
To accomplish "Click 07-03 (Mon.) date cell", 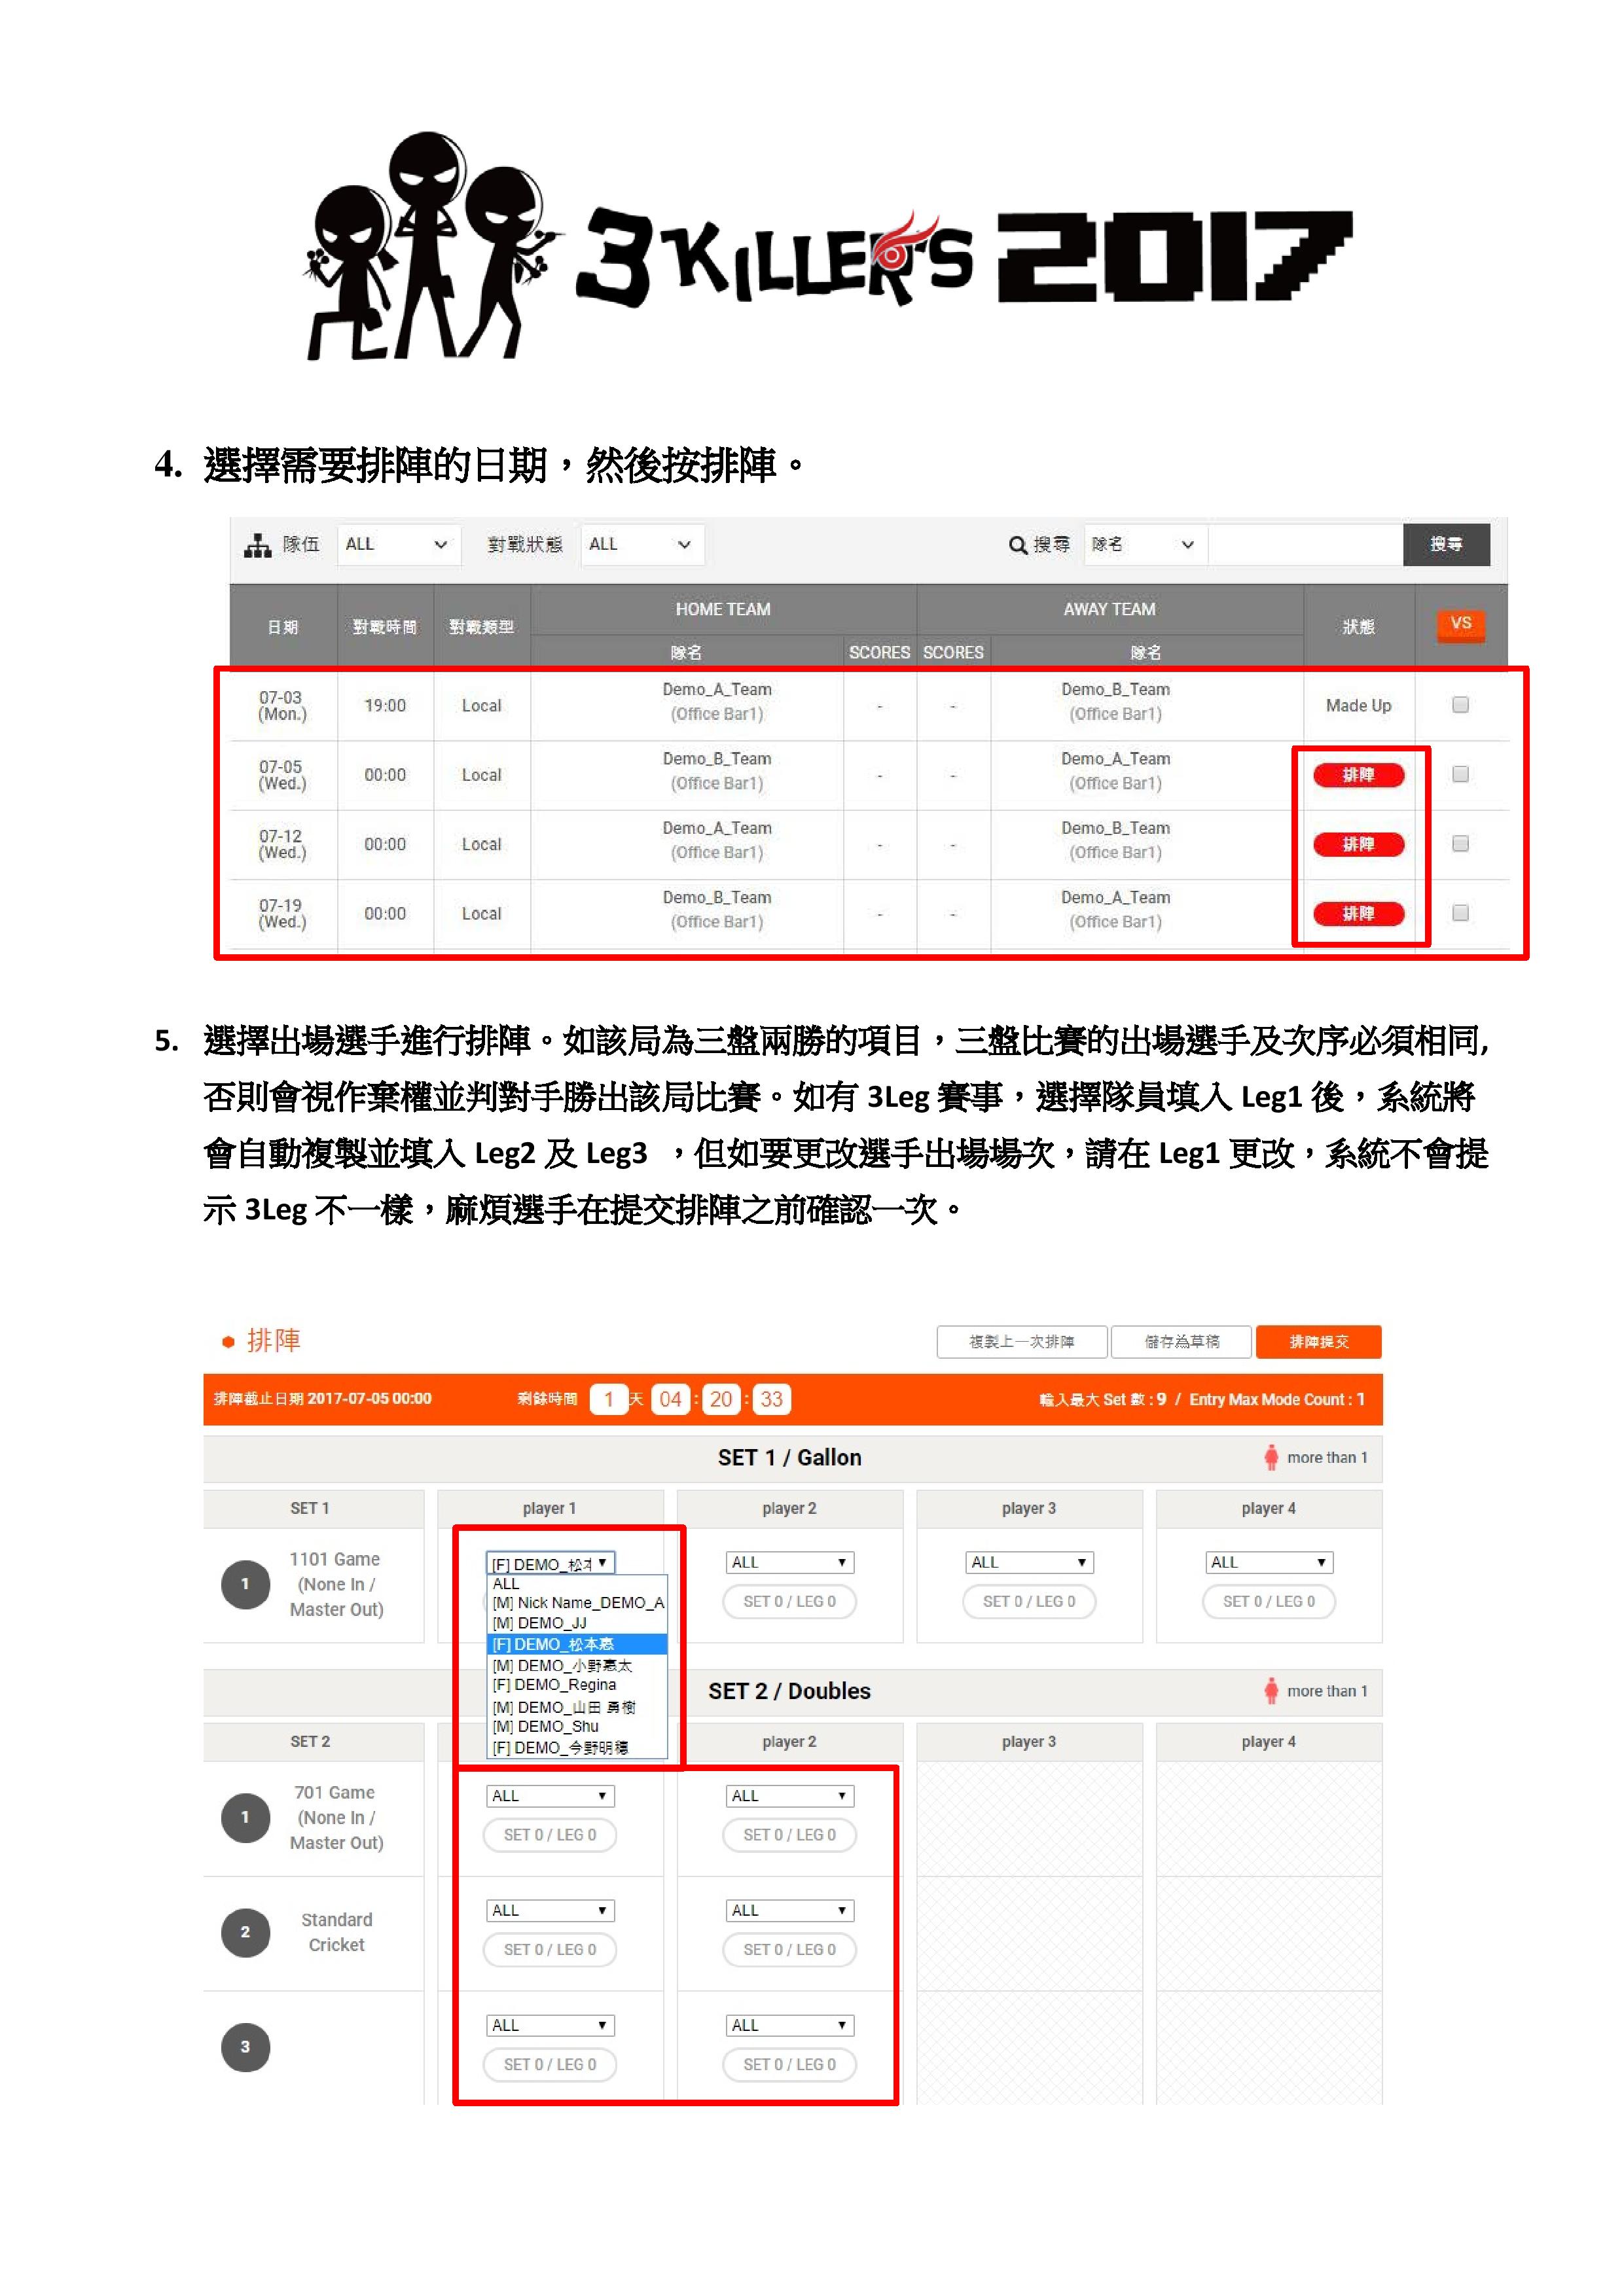I will [x=283, y=706].
